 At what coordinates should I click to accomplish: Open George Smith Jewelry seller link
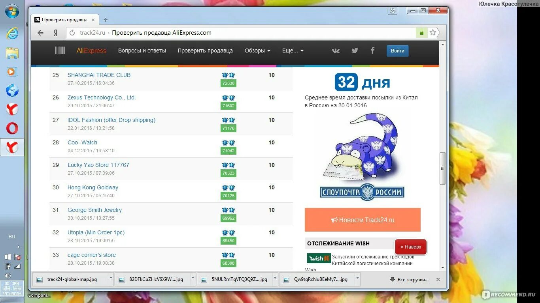point(94,210)
